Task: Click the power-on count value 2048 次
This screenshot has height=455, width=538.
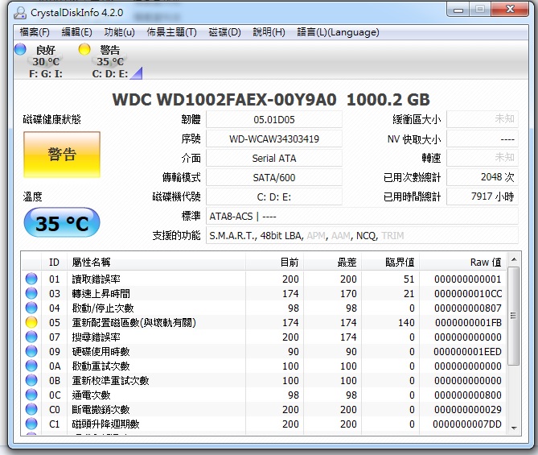Action: point(482,177)
